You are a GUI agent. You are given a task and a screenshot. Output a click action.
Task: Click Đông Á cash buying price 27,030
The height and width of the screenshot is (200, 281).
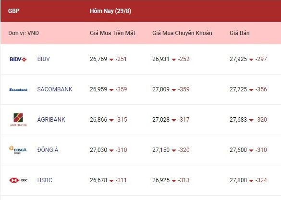(98, 150)
